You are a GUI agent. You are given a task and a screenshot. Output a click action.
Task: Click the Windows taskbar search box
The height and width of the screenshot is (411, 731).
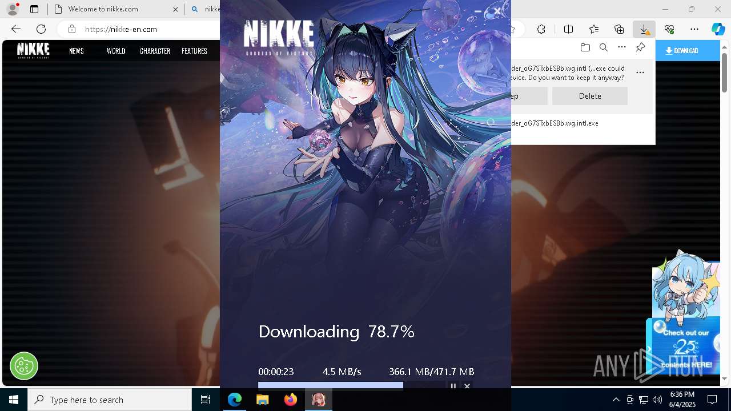pyautogui.click(x=110, y=400)
